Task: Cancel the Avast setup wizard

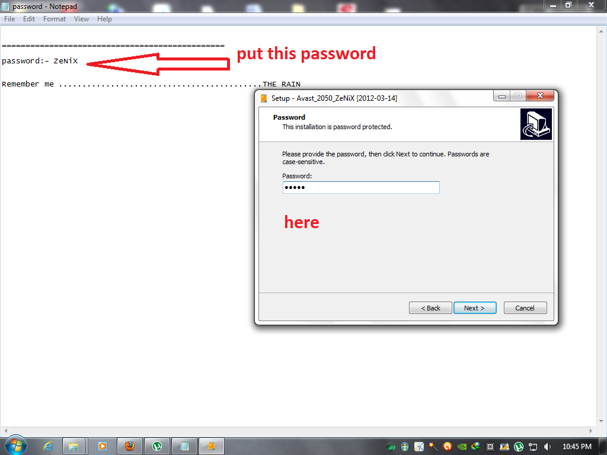Action: tap(525, 308)
